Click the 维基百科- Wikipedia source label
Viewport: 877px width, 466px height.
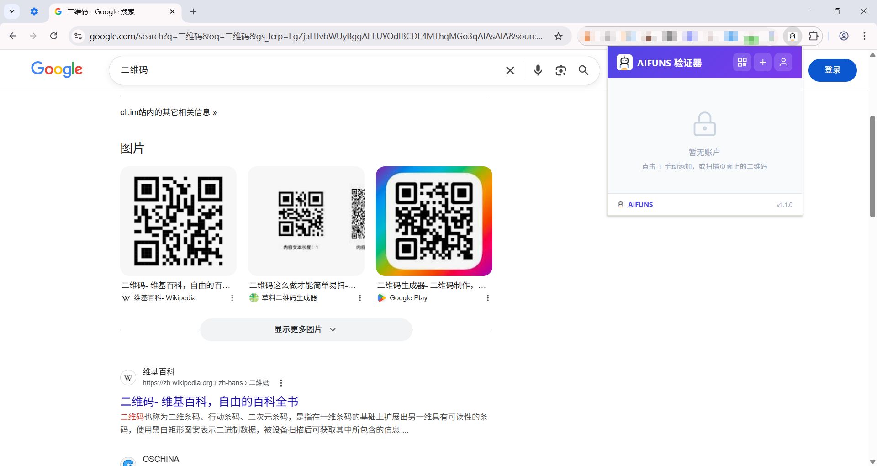165,298
